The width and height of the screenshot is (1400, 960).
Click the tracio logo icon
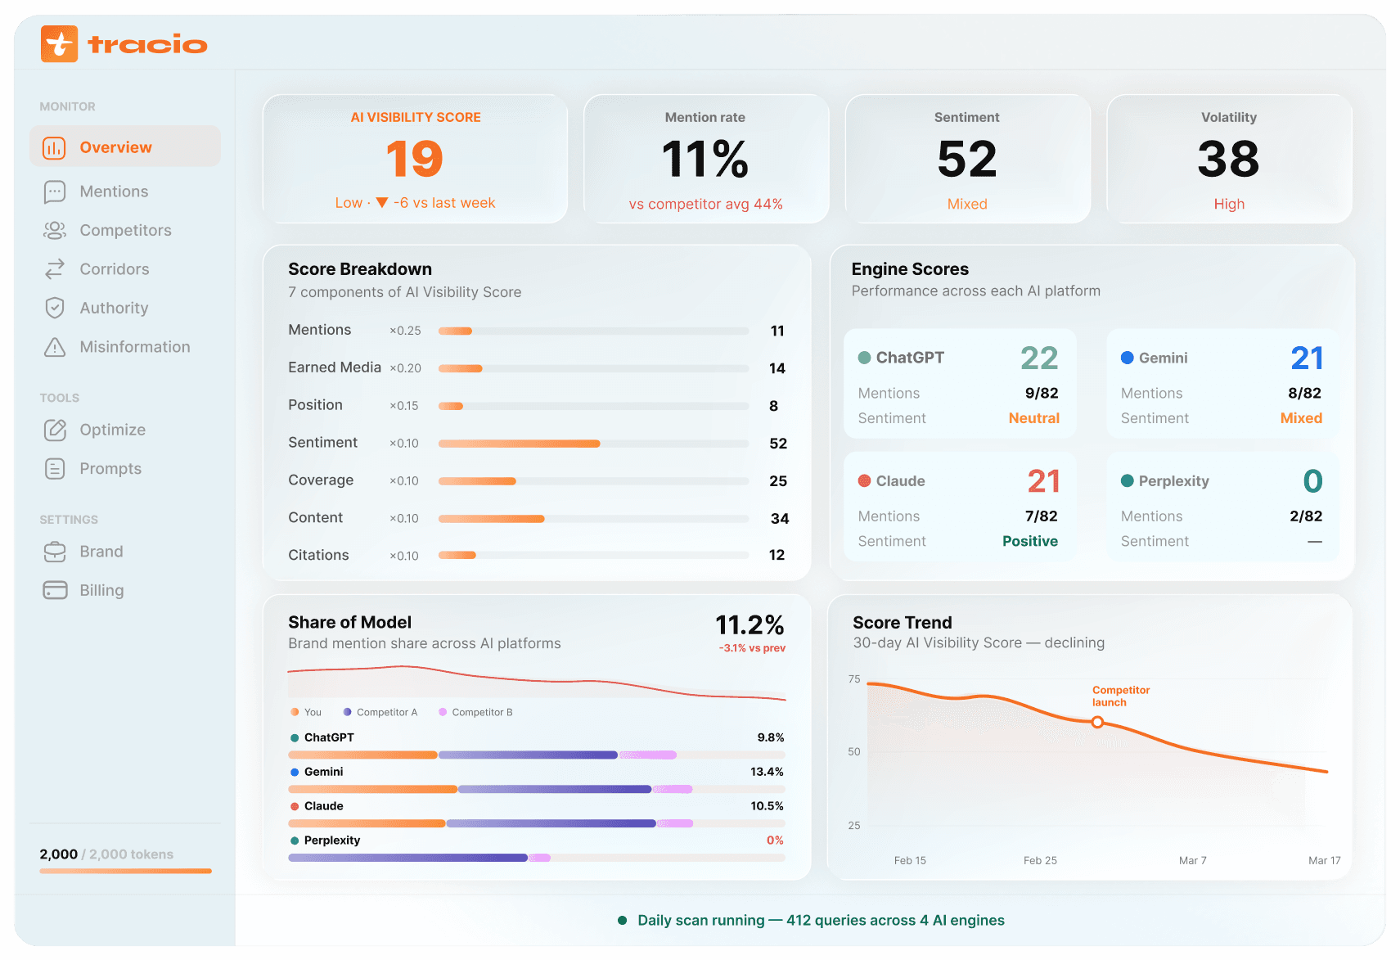(59, 44)
